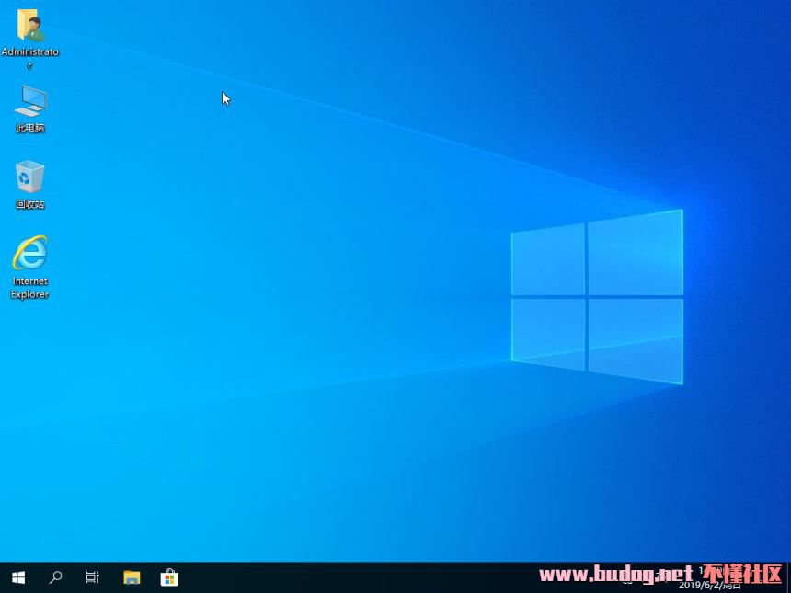Select the 回收站 Recycle Bin icon
This screenshot has width=791, height=593.
[x=29, y=177]
